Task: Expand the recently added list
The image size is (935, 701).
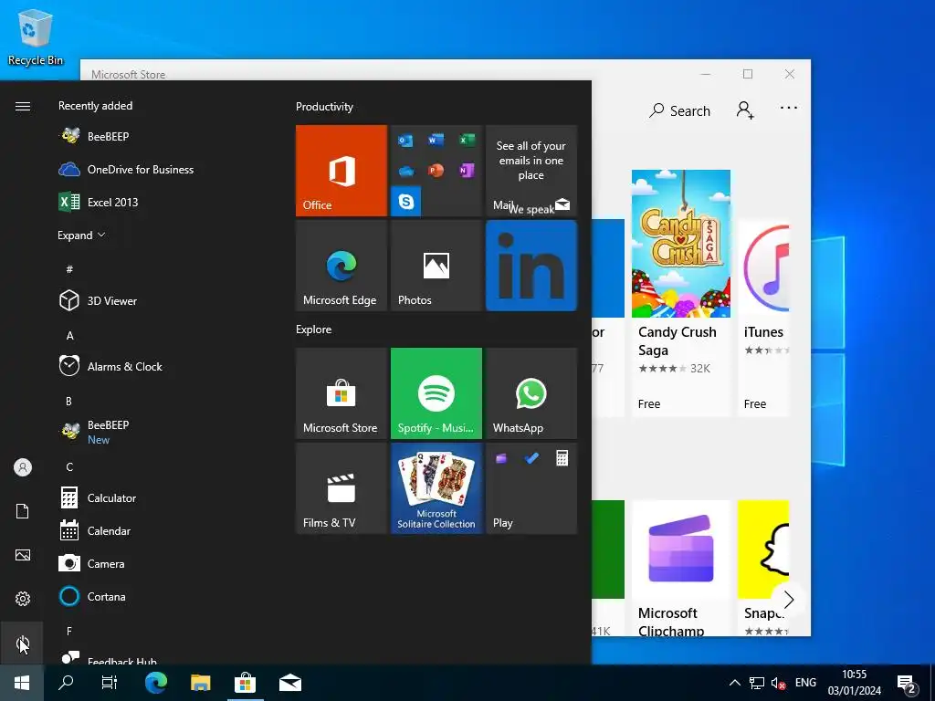Action: 81,235
